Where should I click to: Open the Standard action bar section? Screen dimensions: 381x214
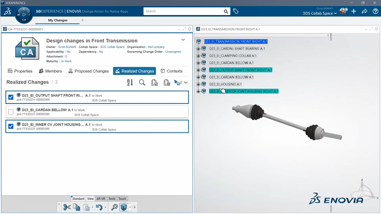tap(78, 199)
